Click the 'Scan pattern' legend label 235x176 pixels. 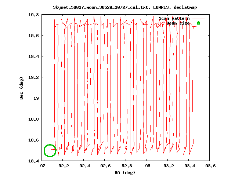pos(174,18)
